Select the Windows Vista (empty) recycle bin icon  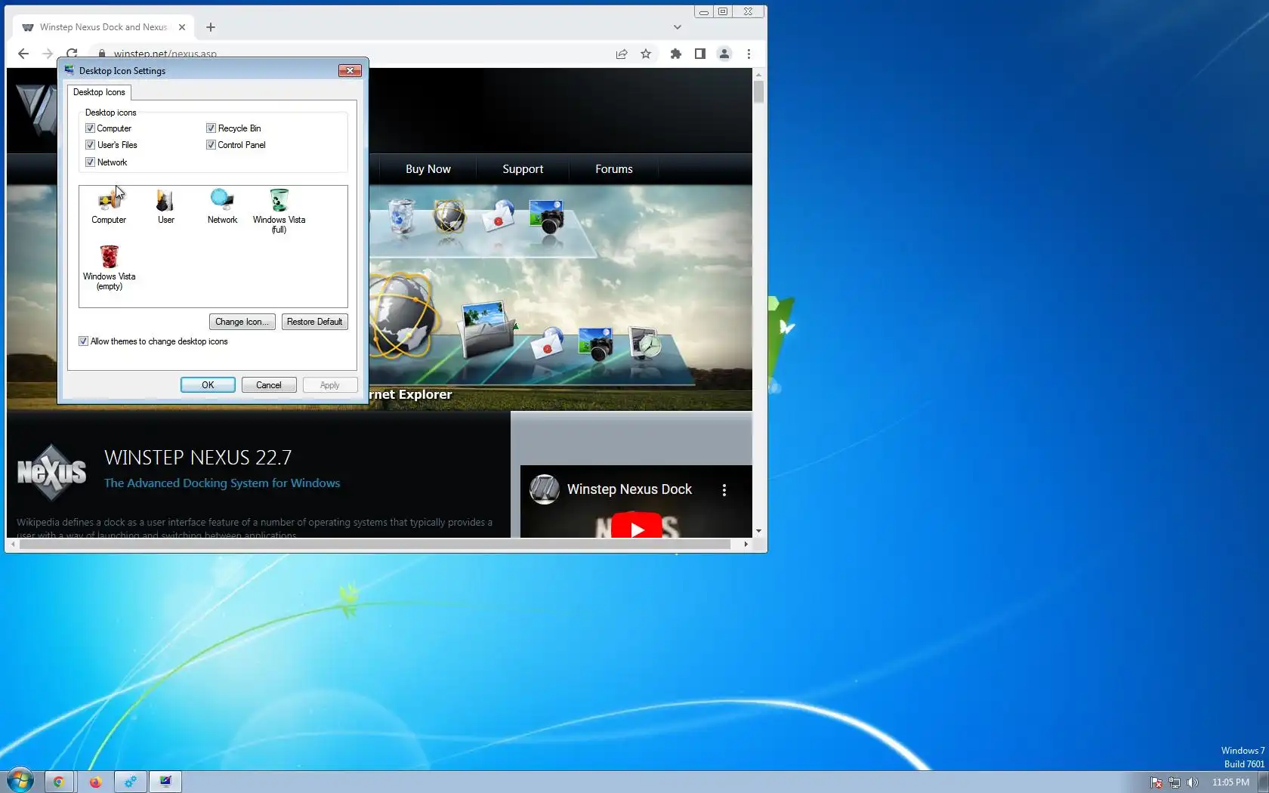point(109,267)
